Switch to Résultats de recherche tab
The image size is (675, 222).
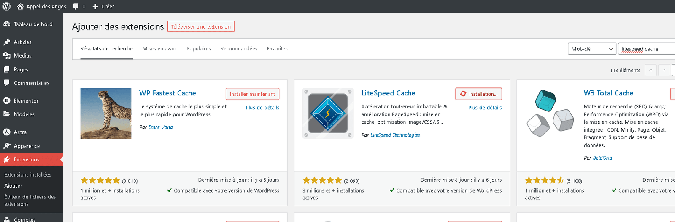click(107, 49)
